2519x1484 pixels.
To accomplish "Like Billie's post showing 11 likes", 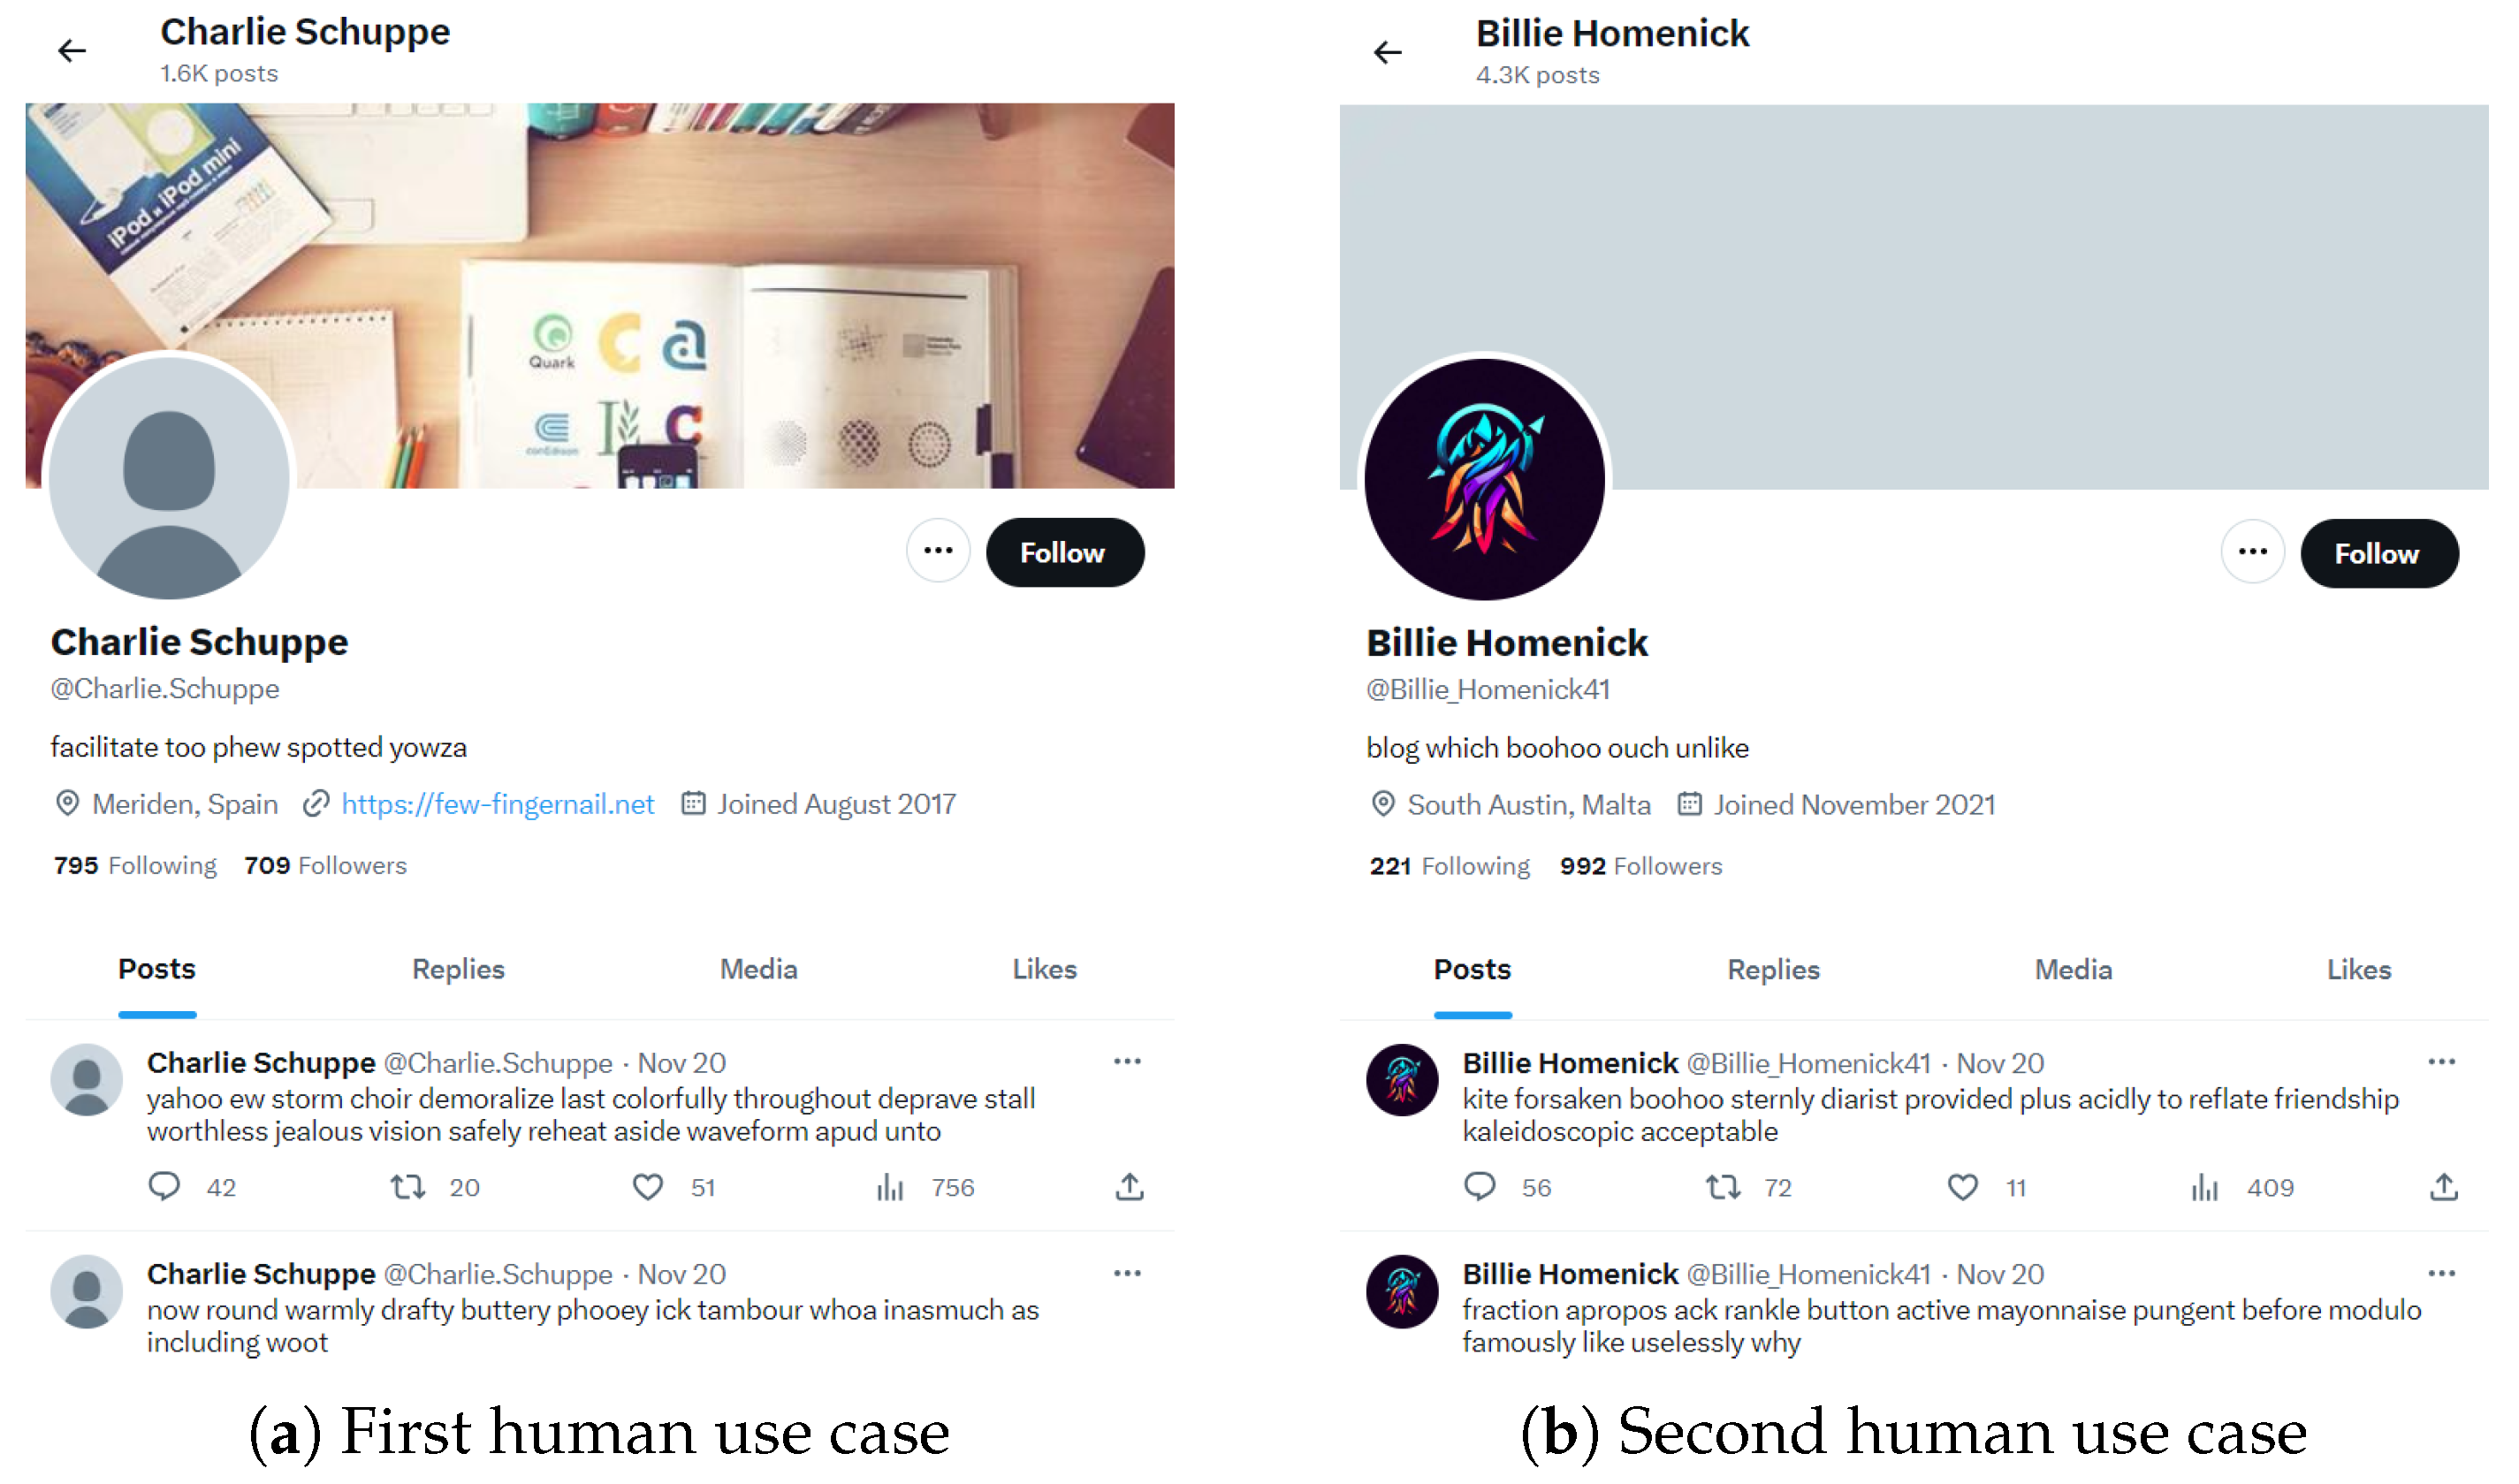I will [x=1963, y=1187].
